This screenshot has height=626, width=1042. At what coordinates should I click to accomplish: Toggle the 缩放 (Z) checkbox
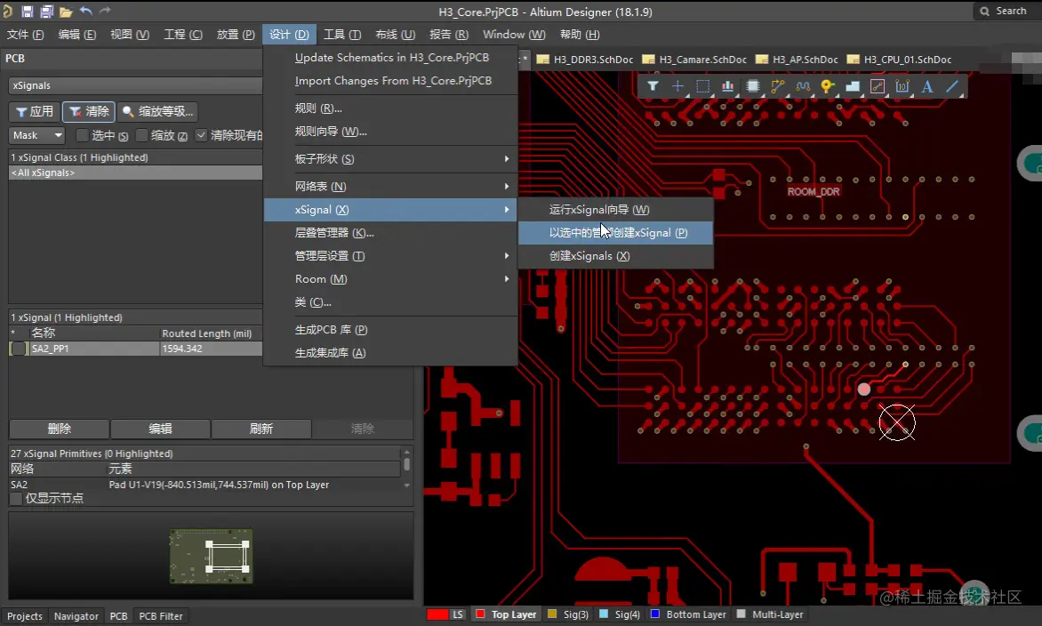(x=141, y=135)
